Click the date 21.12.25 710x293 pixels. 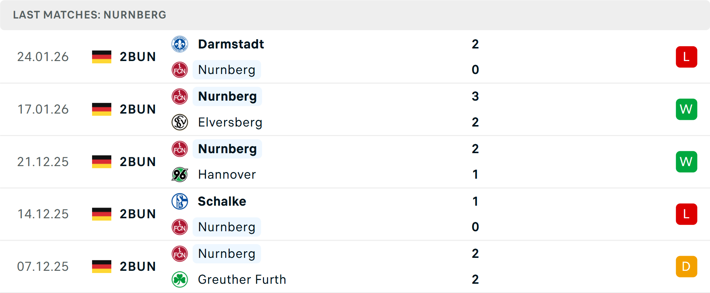click(43, 161)
